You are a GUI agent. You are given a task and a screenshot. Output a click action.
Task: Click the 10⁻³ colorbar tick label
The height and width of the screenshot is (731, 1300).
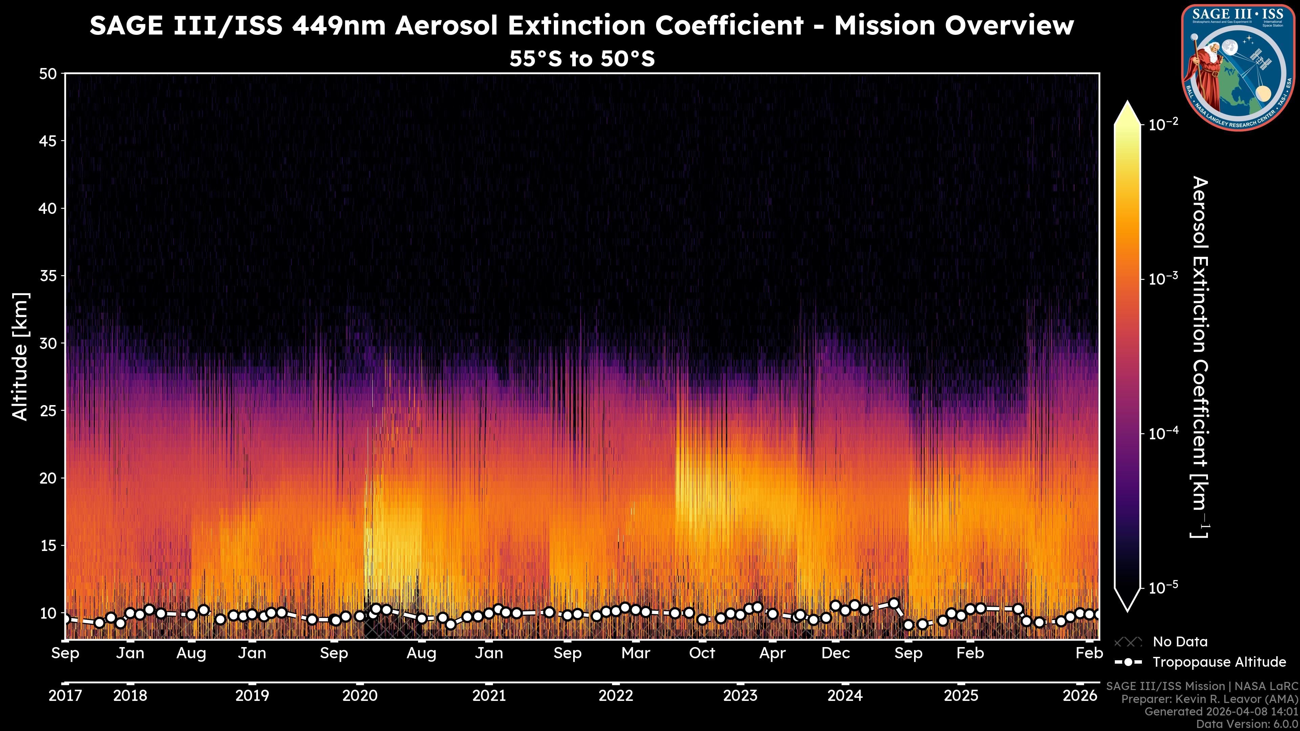pyautogui.click(x=1164, y=279)
